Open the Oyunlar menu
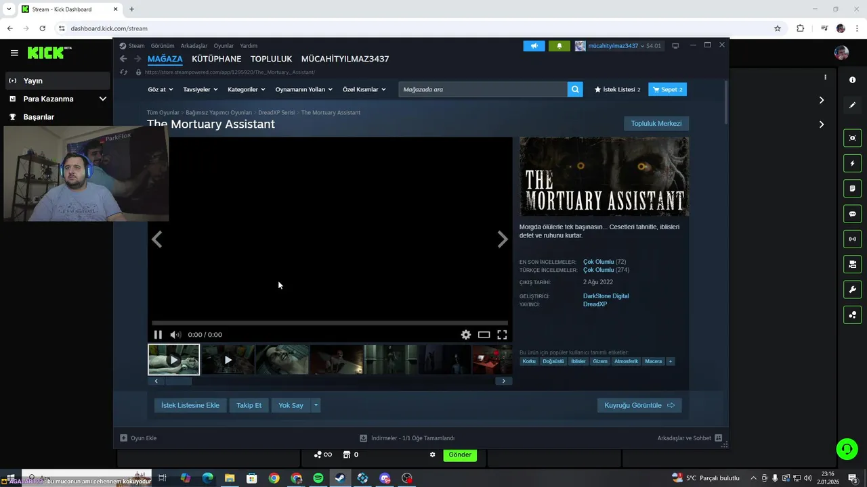 224,46
